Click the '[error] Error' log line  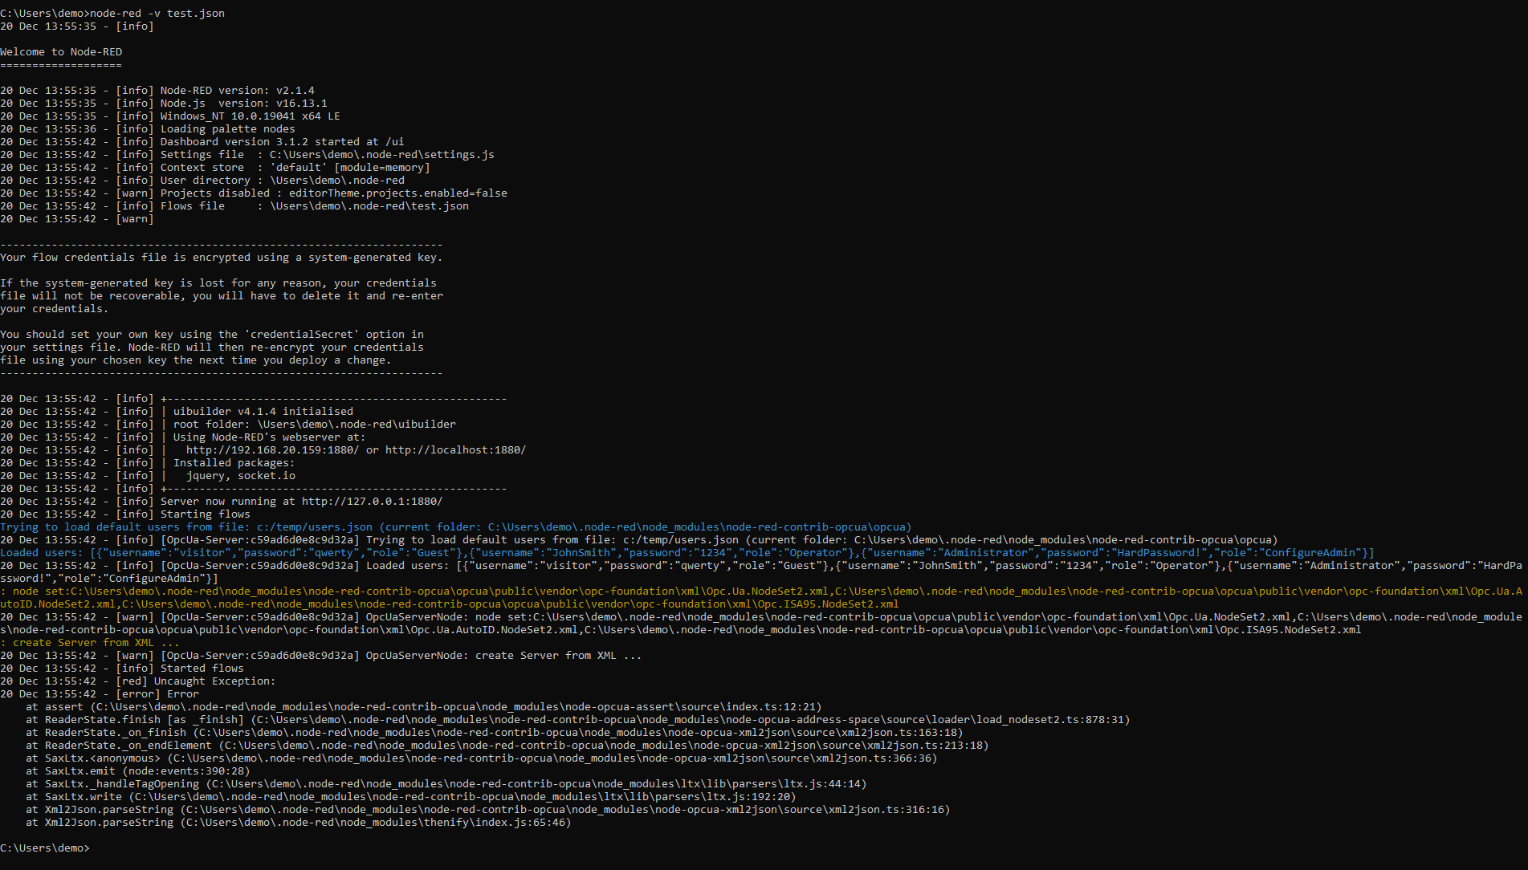pos(100,694)
